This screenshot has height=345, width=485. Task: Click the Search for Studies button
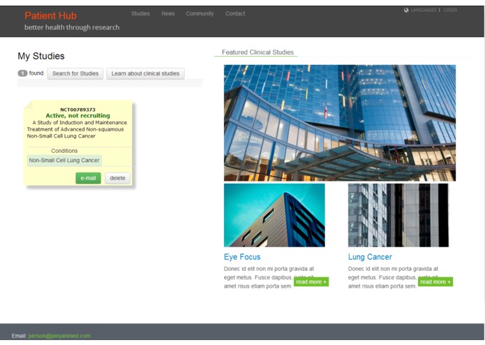click(x=75, y=73)
